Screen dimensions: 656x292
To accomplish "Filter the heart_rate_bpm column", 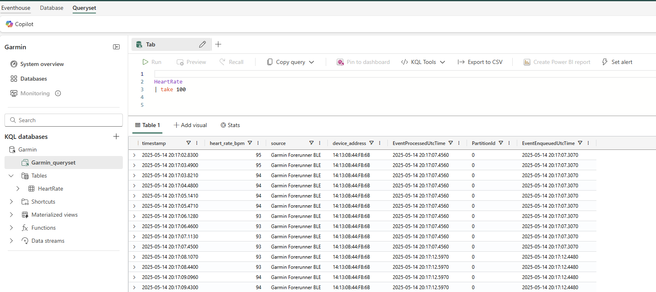I will tap(250, 143).
